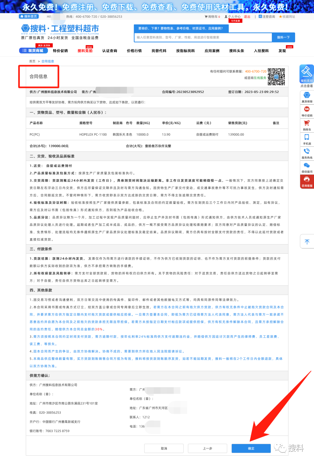Expand the 发现 navigation item
This screenshot has width=314, height=462.
point(282,51)
